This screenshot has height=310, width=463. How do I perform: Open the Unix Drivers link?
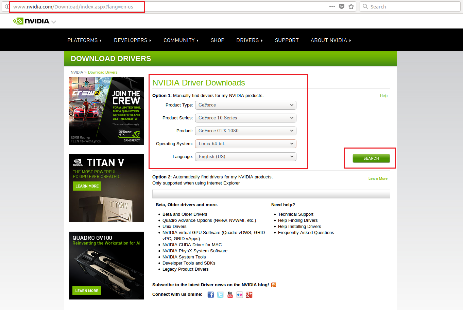(x=174, y=227)
